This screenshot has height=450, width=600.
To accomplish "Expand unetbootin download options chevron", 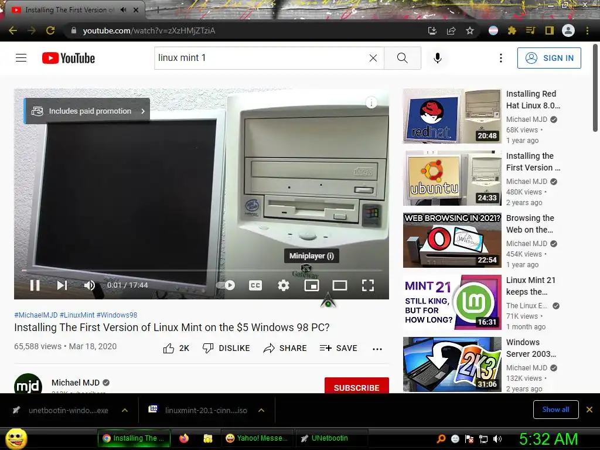I will (124, 410).
